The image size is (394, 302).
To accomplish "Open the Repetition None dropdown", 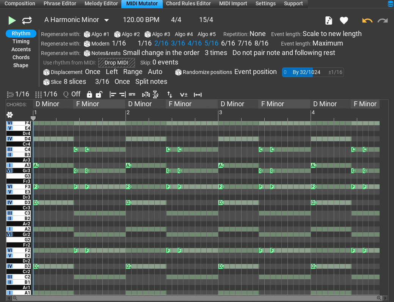I will (x=257, y=34).
